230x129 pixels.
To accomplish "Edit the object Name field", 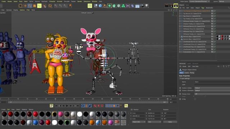I will [212, 82].
